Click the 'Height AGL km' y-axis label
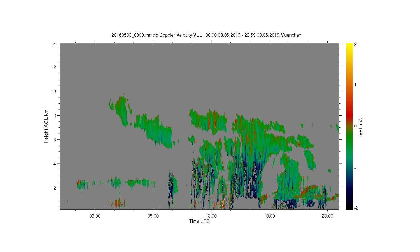420x252 pixels. point(46,126)
